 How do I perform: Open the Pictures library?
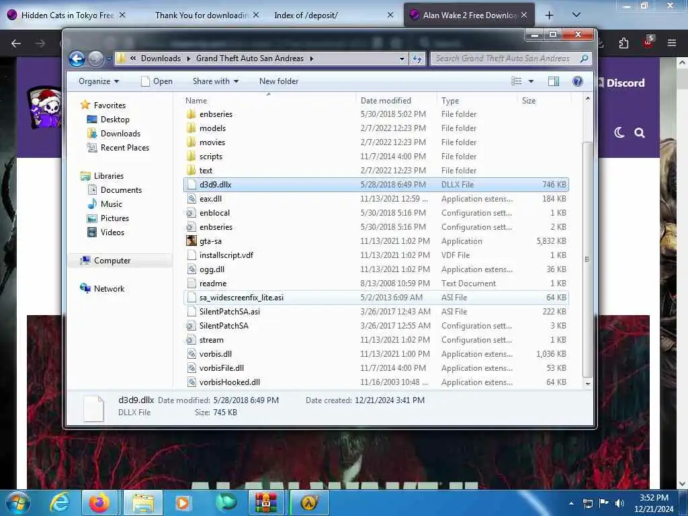pyautogui.click(x=114, y=218)
